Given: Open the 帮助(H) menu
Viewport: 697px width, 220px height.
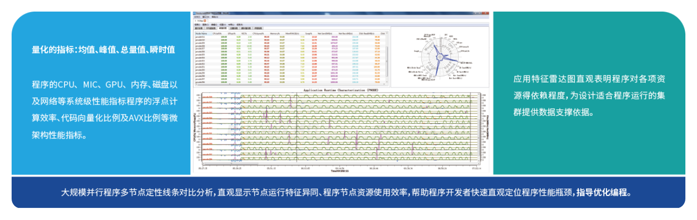Looking at the screenshot, I should click(x=215, y=16).
